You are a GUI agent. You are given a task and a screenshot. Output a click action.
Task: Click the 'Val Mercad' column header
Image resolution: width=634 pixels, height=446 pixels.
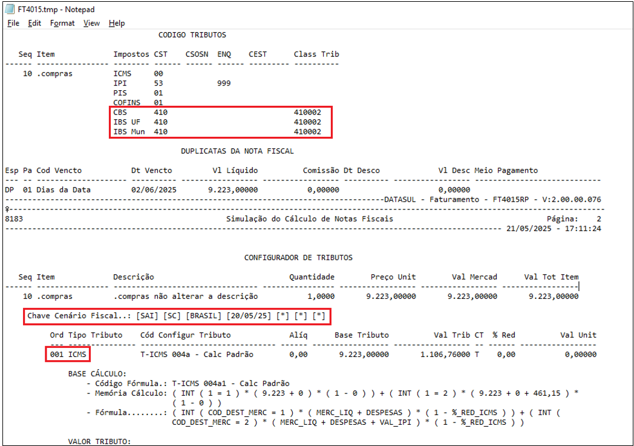pos(474,277)
